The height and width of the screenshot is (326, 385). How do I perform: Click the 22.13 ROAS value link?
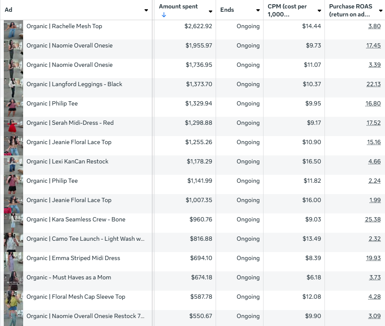pyautogui.click(x=373, y=84)
